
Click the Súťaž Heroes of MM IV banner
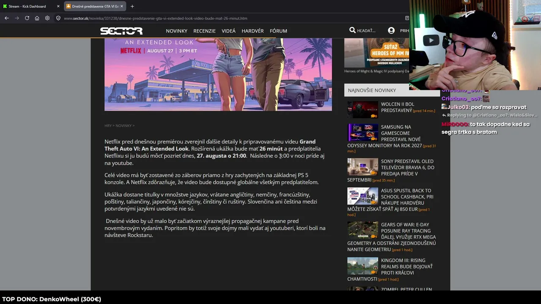377,53
